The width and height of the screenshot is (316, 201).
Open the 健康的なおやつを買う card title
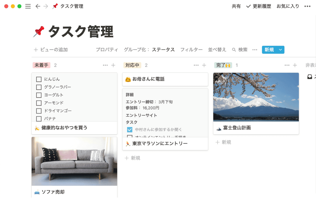pyautogui.click(x=64, y=128)
